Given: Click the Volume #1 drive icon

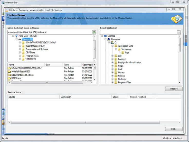Looking at the screenshot, I should [20, 39].
